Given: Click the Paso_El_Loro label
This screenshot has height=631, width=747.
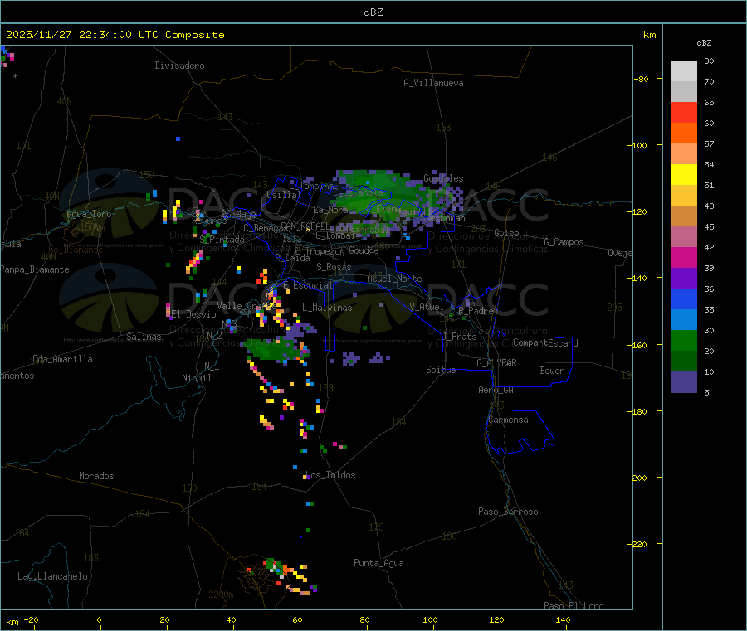Looking at the screenshot, I should (x=574, y=606).
